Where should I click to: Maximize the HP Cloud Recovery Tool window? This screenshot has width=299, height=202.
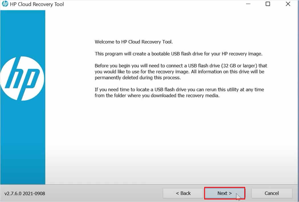(x=268, y=4)
